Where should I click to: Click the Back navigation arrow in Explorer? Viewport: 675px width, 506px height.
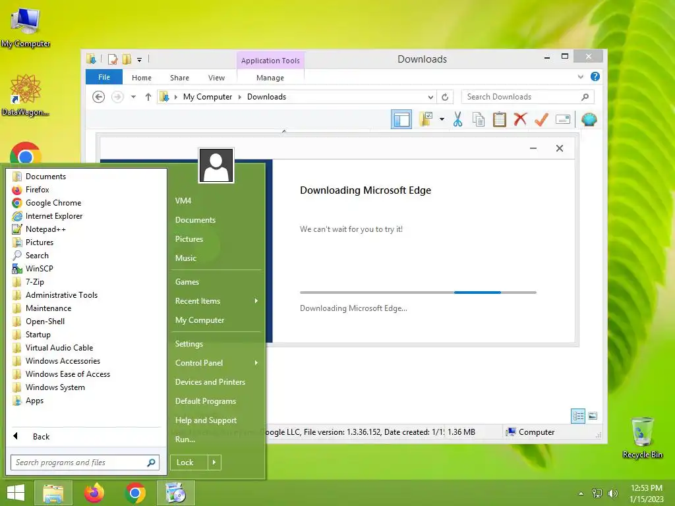(99, 97)
